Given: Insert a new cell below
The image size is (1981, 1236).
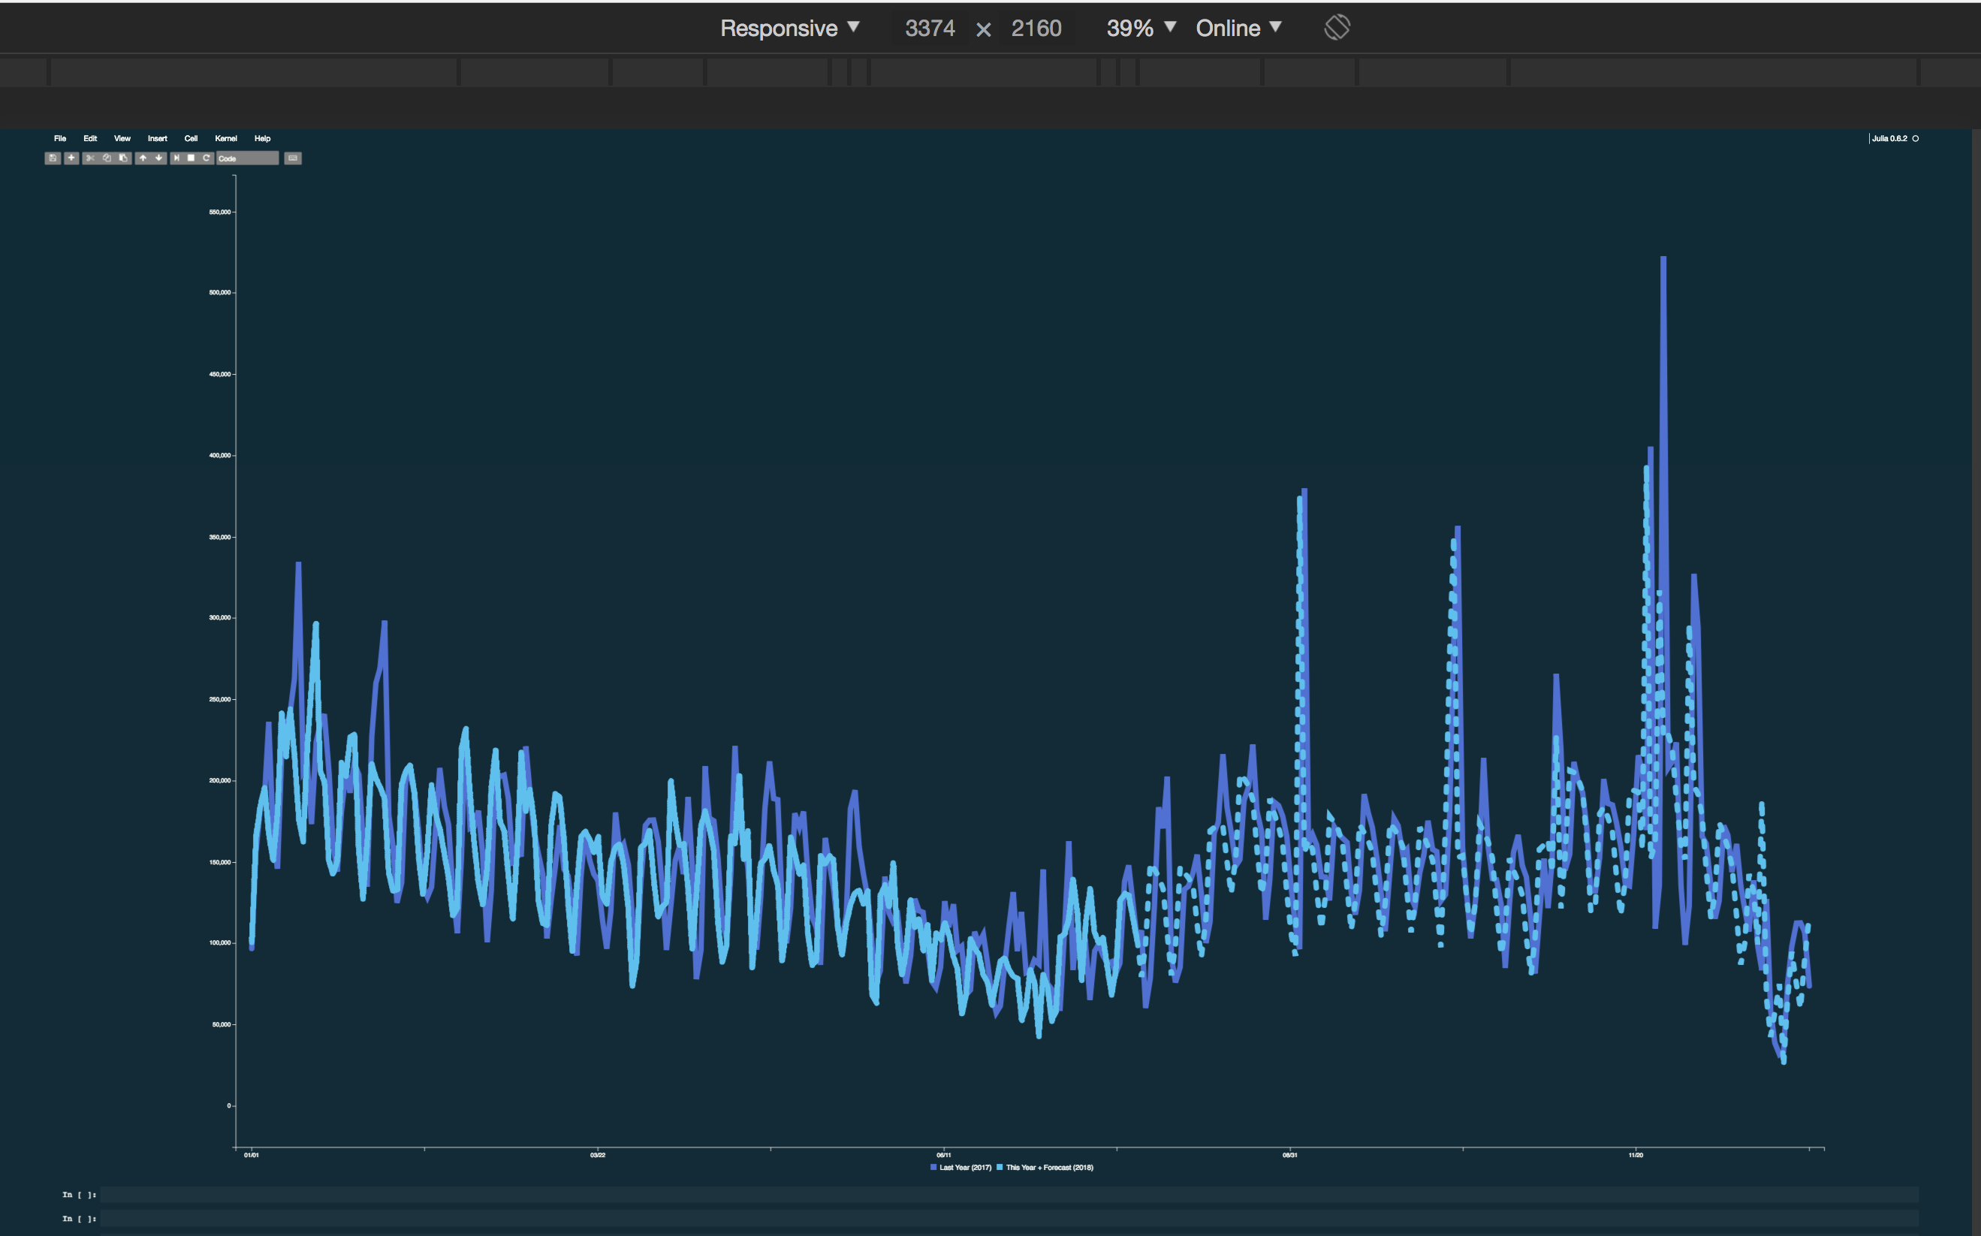Looking at the screenshot, I should pos(71,158).
